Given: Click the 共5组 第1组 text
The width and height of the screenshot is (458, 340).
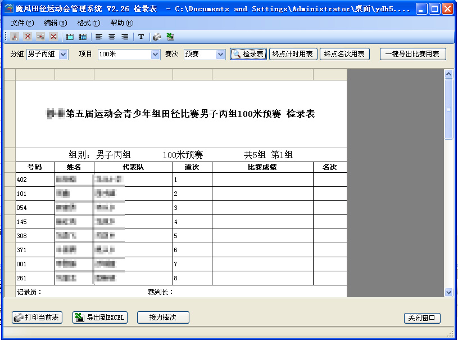Looking at the screenshot, I should click(268, 155).
